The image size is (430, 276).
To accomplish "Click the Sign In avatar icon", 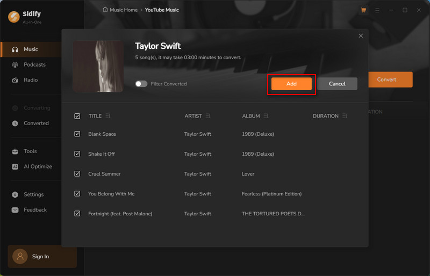I will pos(20,257).
